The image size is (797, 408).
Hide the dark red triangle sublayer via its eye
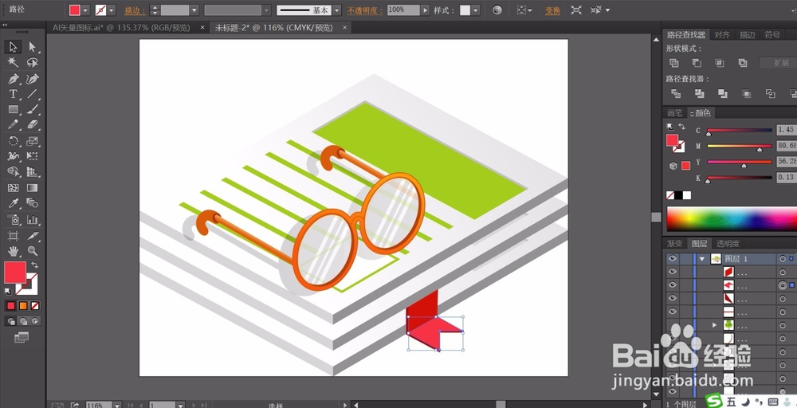click(x=673, y=298)
